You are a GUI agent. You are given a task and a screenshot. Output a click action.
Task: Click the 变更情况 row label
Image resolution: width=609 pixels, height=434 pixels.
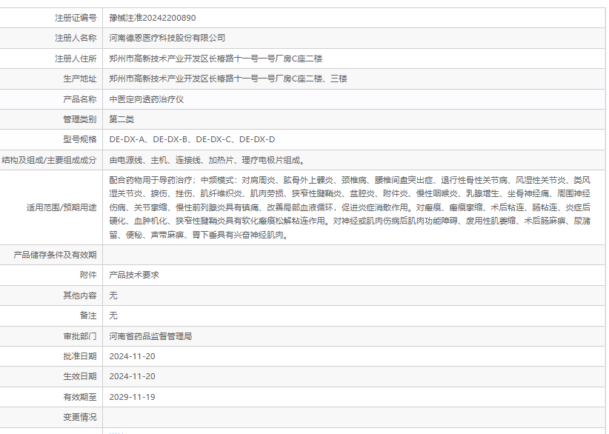pyautogui.click(x=80, y=417)
